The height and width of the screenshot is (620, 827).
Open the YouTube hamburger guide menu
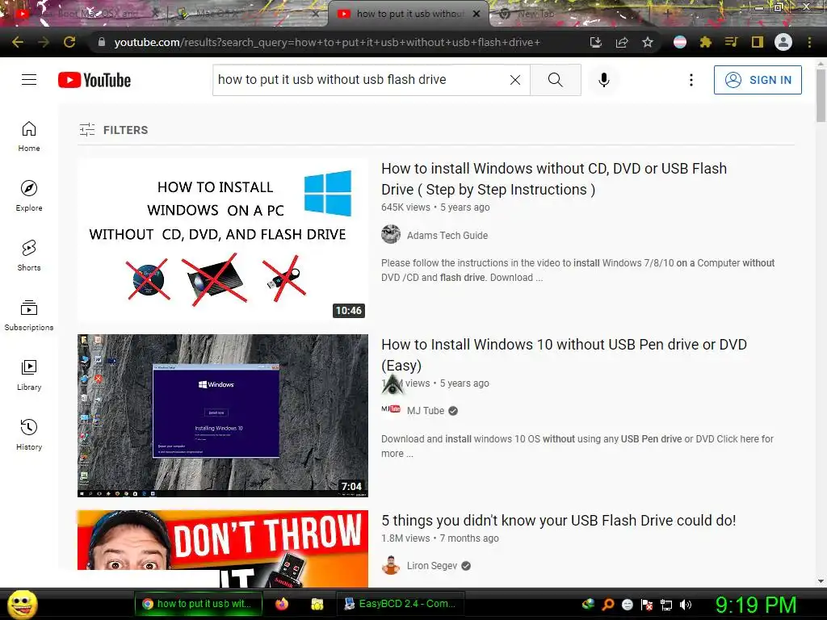29,80
